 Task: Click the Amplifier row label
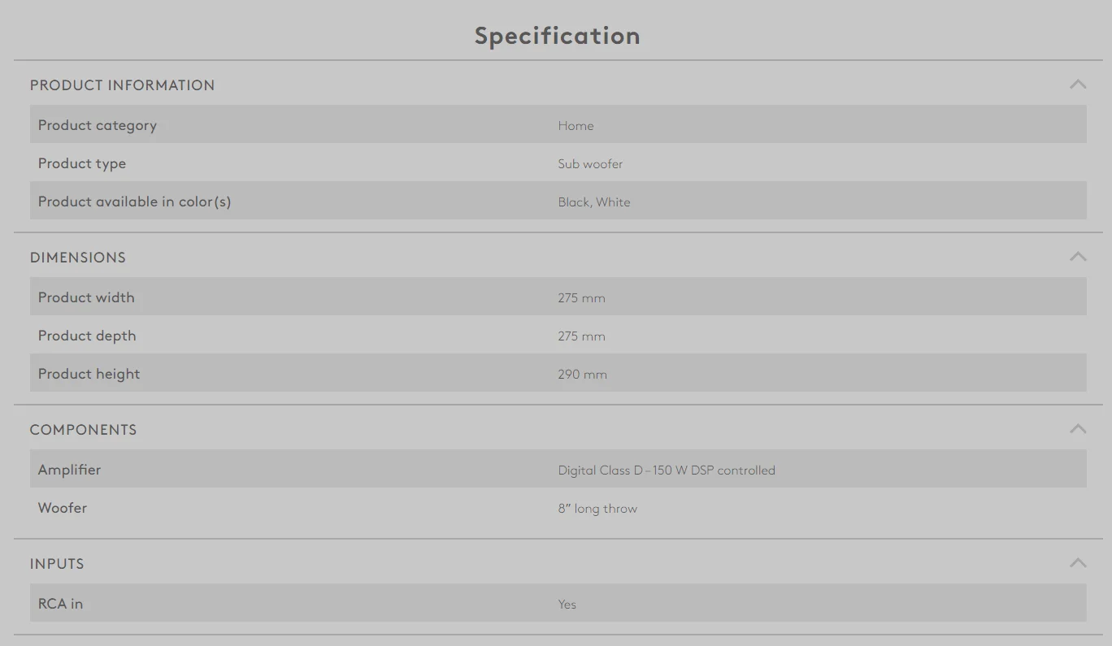[69, 470]
